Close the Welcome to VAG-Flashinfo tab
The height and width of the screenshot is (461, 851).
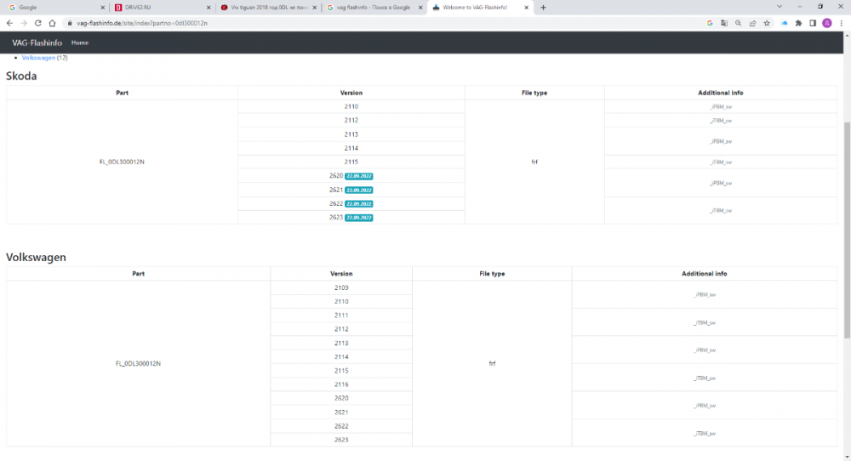pyautogui.click(x=526, y=8)
